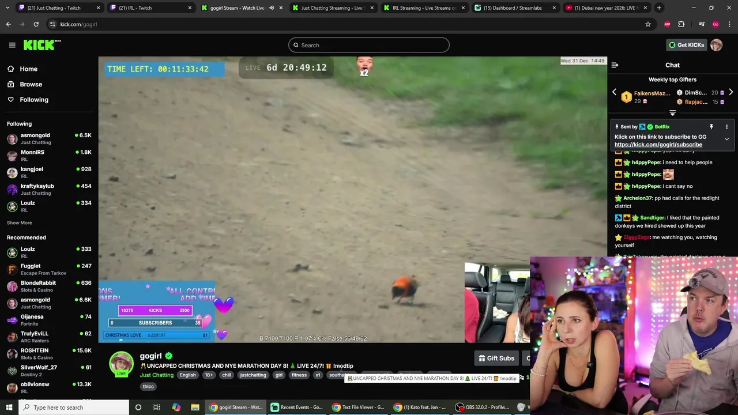
Task: Collapse chat panel with arrow icon
Action: (615, 65)
